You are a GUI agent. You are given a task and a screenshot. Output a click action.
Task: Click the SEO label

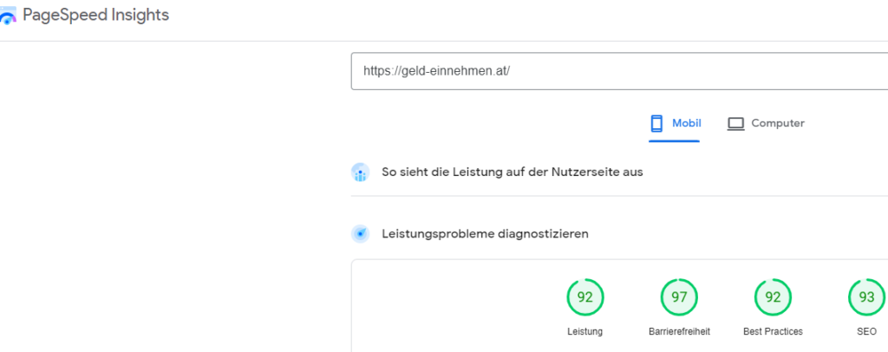pos(867,332)
